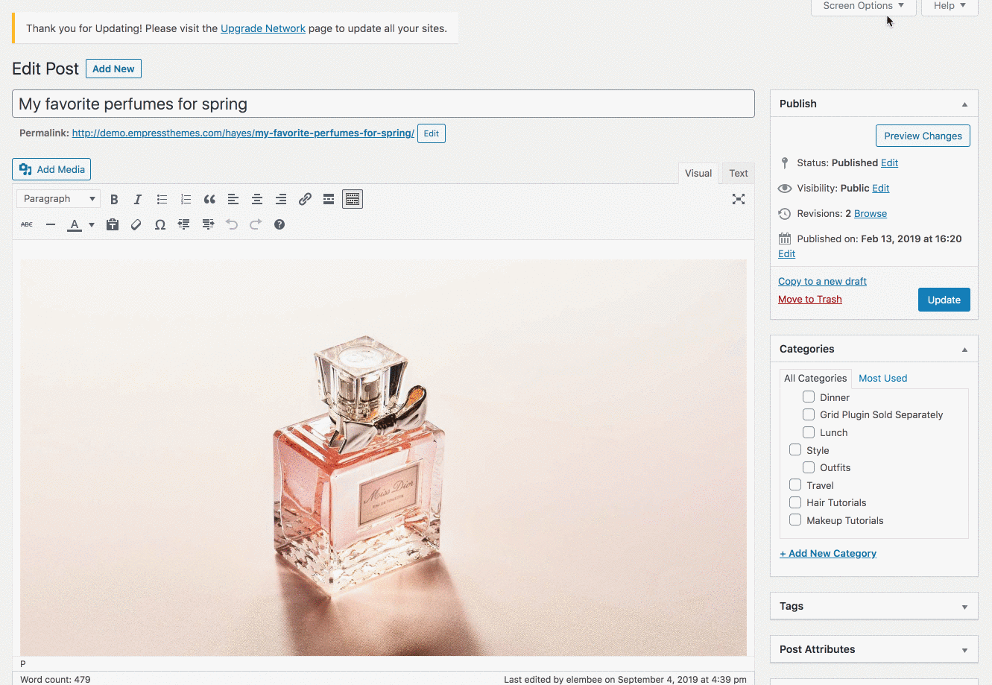This screenshot has height=685, width=992.
Task: Apply strikethrough formatting
Action: click(x=27, y=224)
